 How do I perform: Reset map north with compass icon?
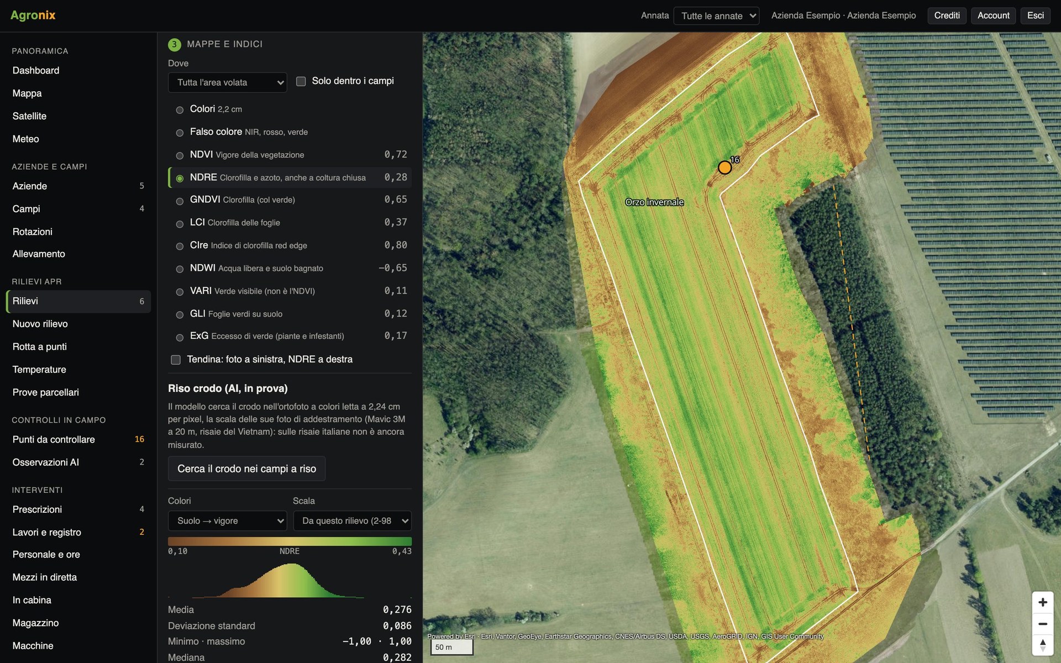[x=1042, y=645]
